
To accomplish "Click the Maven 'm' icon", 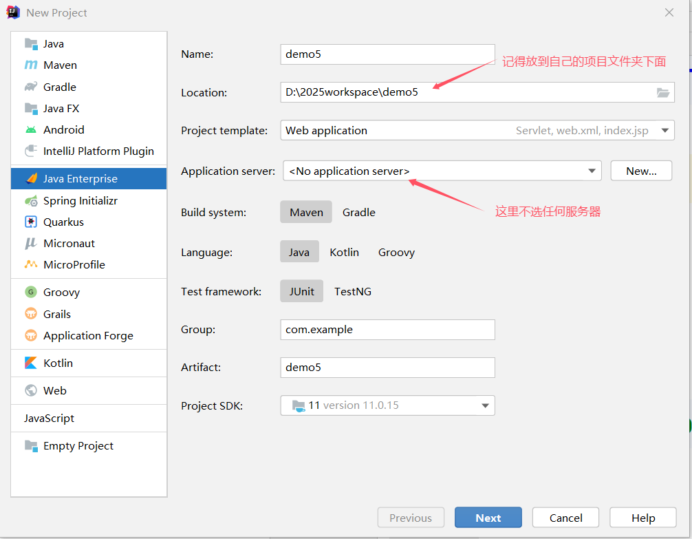I will pos(31,65).
